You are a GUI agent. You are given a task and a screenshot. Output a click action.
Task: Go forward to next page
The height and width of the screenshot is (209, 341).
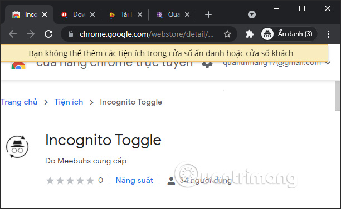[x=31, y=34]
